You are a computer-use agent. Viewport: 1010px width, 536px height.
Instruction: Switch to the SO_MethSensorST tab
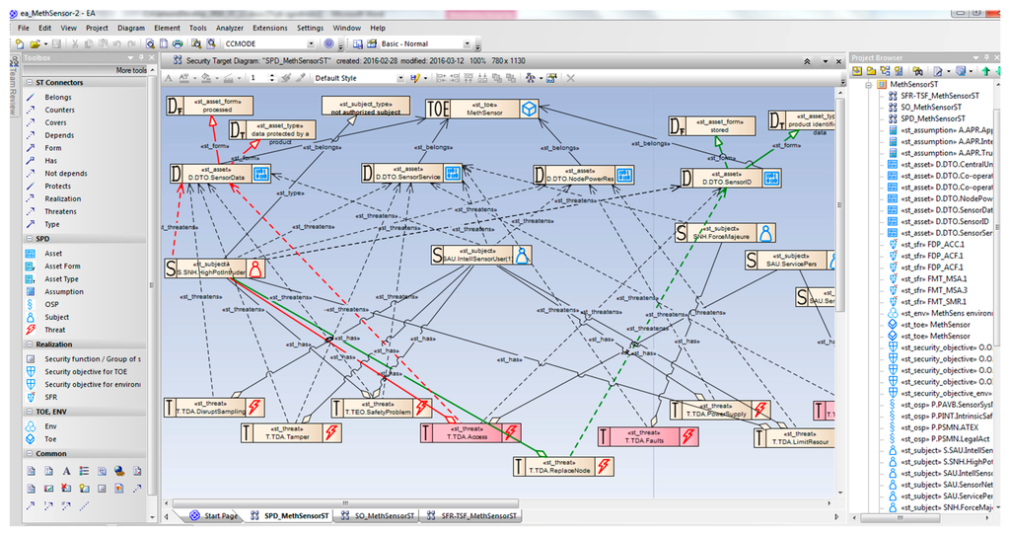[x=380, y=515]
